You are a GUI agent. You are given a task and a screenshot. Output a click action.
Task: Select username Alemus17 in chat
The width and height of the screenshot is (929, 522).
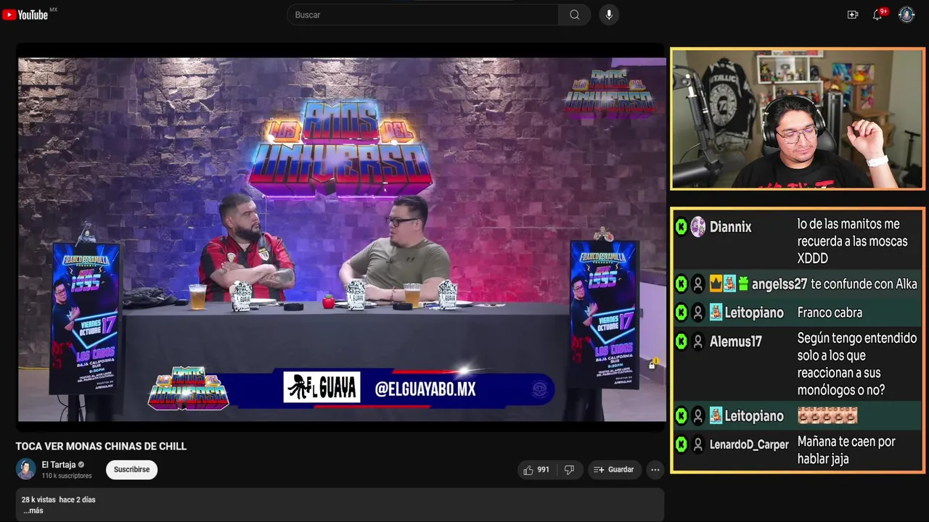[x=736, y=341]
